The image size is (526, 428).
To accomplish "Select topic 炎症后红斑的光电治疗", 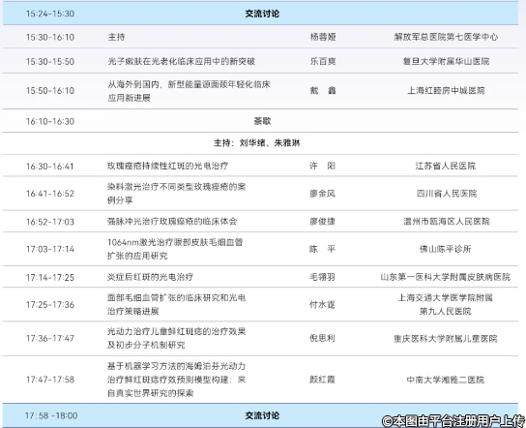I will pos(150,277).
